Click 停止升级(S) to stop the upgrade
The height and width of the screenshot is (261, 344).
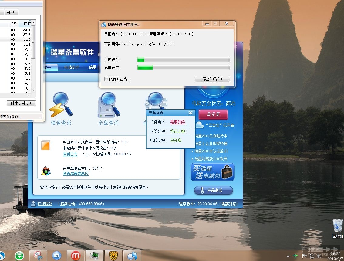(212, 79)
